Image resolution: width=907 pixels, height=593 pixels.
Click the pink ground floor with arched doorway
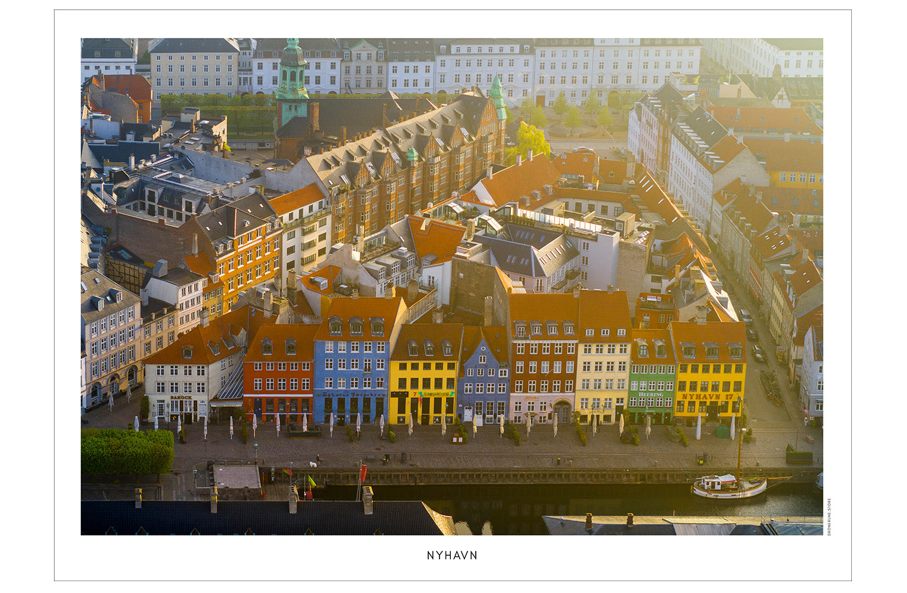click(x=542, y=409)
